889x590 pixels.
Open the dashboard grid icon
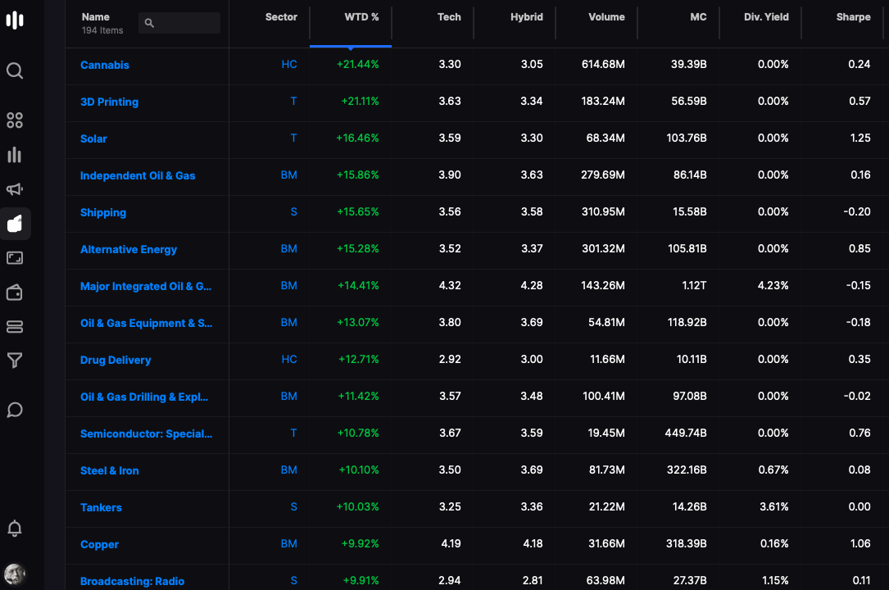coord(15,120)
